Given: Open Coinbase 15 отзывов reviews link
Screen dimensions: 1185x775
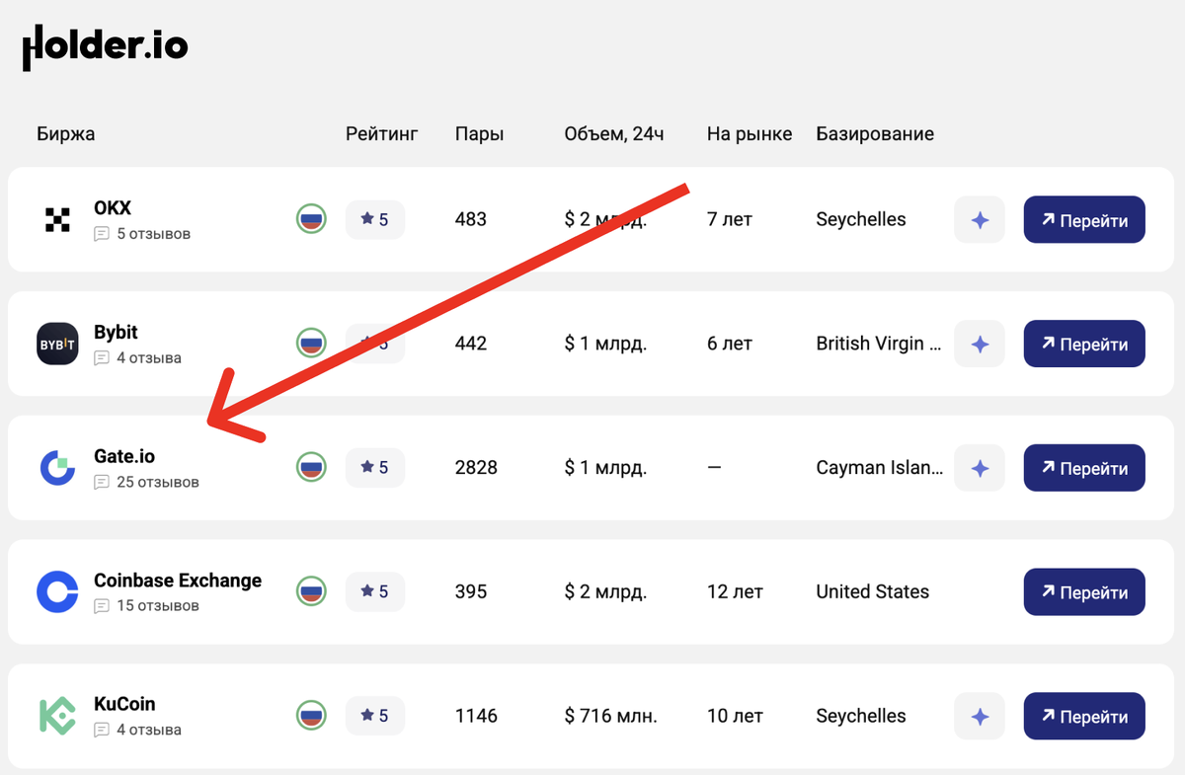Looking at the screenshot, I should tap(146, 606).
